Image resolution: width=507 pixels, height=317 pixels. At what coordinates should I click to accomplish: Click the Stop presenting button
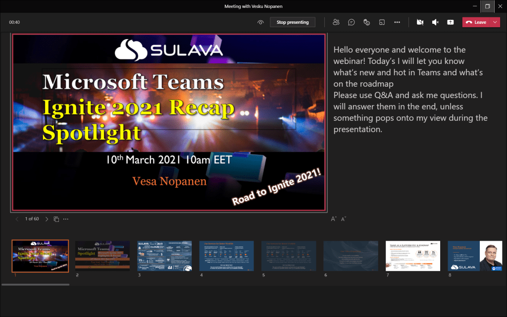(292, 22)
